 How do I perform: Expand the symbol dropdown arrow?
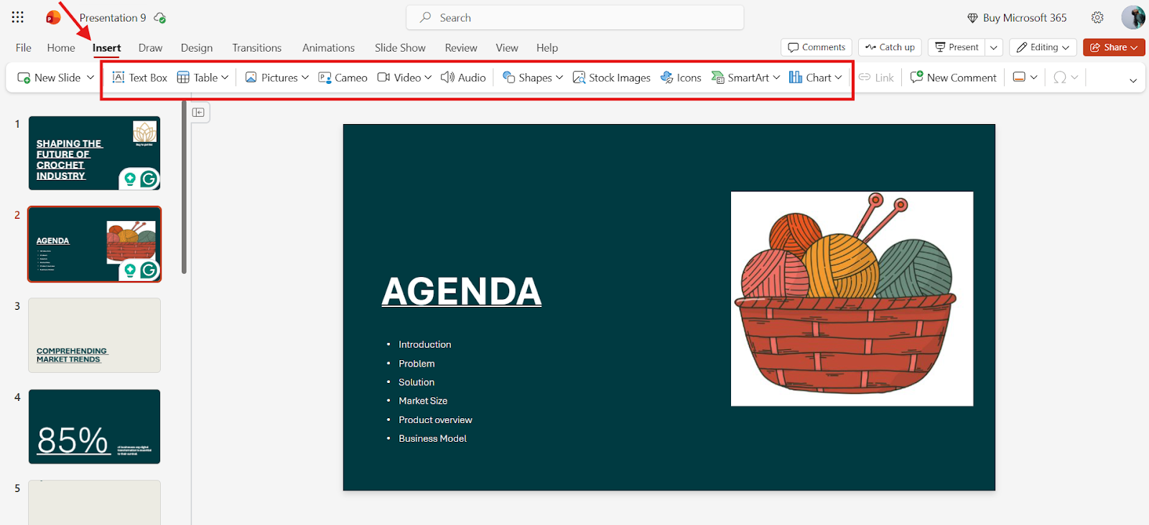[x=1075, y=77]
